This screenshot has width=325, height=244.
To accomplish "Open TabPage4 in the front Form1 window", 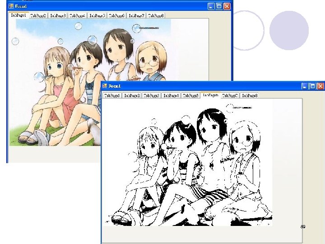I will pyautogui.click(x=171, y=96).
